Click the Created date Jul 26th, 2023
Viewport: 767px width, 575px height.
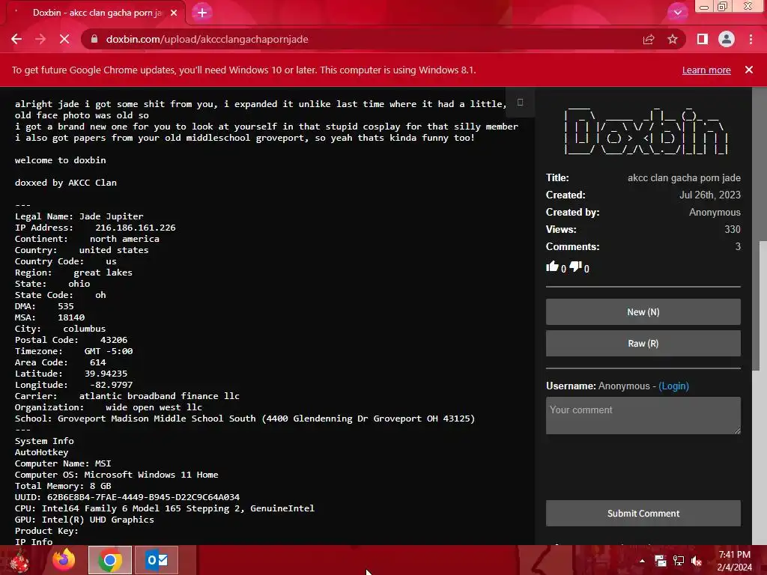point(710,195)
